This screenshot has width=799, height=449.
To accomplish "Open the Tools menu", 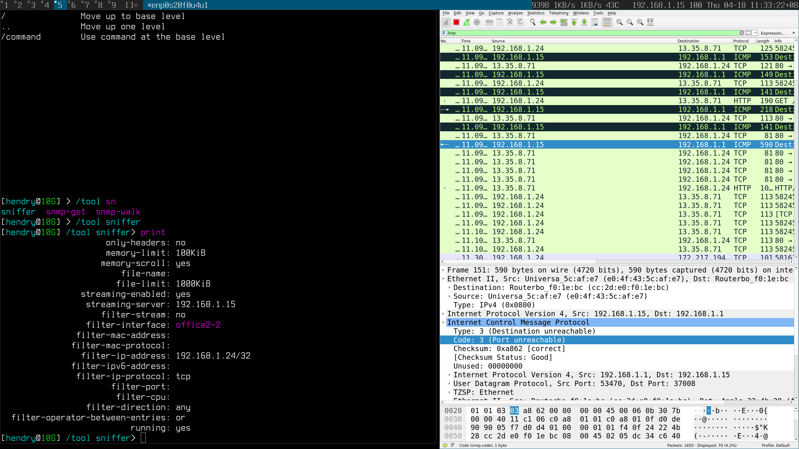I will (598, 13).
